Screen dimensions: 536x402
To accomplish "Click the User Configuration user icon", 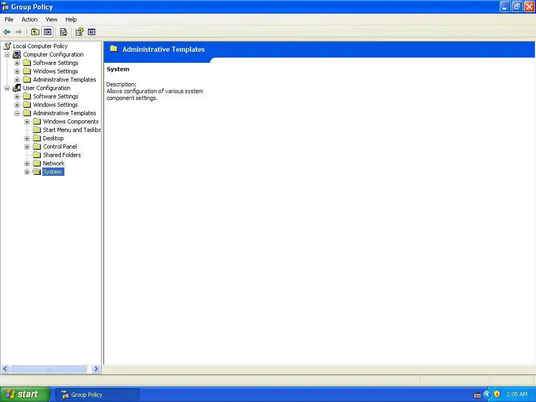I will click(x=17, y=88).
